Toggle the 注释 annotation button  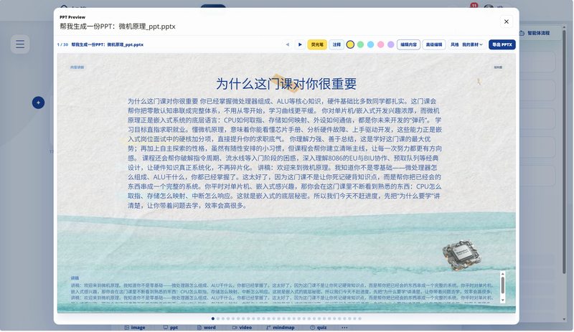[x=337, y=44]
